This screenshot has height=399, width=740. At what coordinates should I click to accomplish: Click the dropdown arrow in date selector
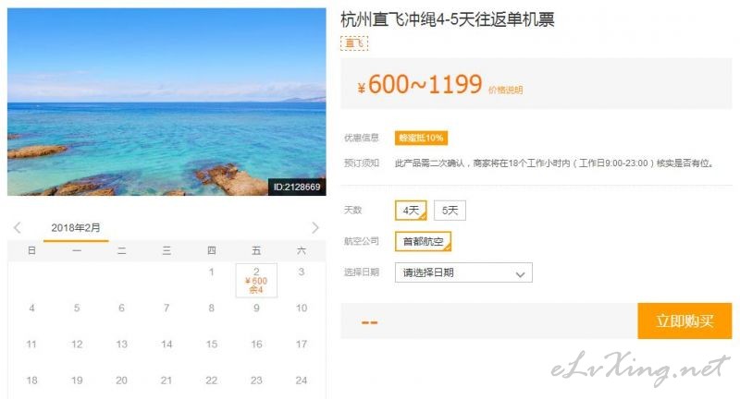click(x=520, y=274)
